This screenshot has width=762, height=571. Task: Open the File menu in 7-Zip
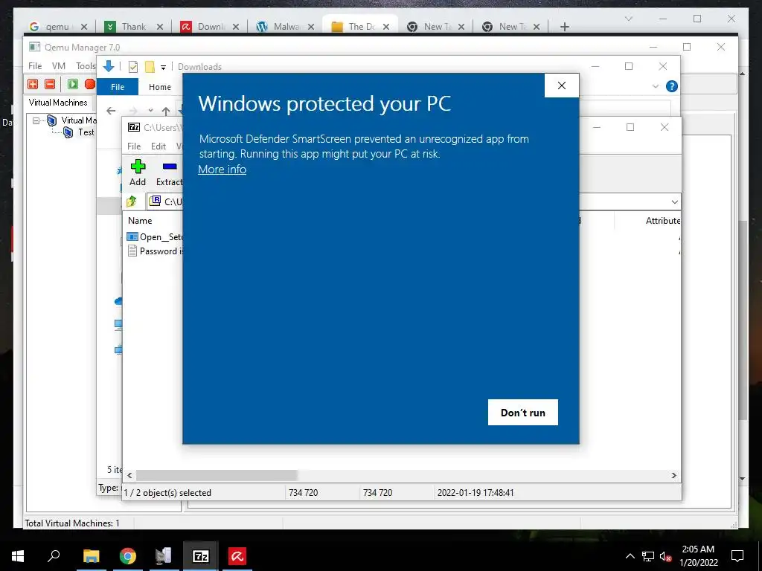point(134,146)
